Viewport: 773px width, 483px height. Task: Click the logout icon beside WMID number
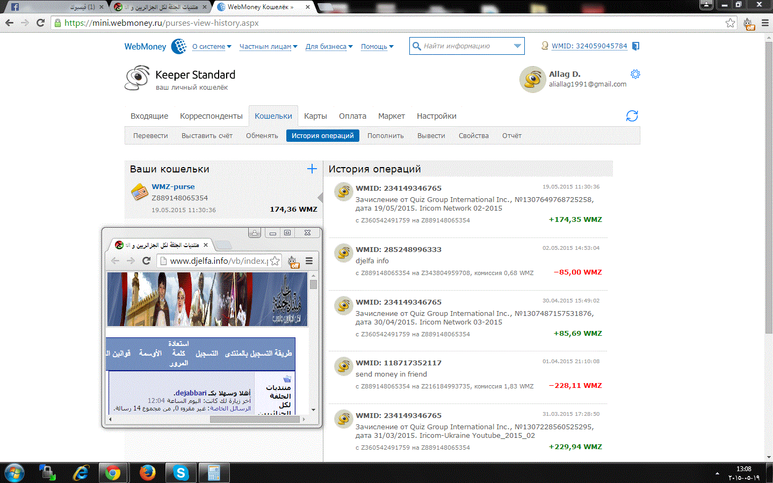click(x=636, y=46)
